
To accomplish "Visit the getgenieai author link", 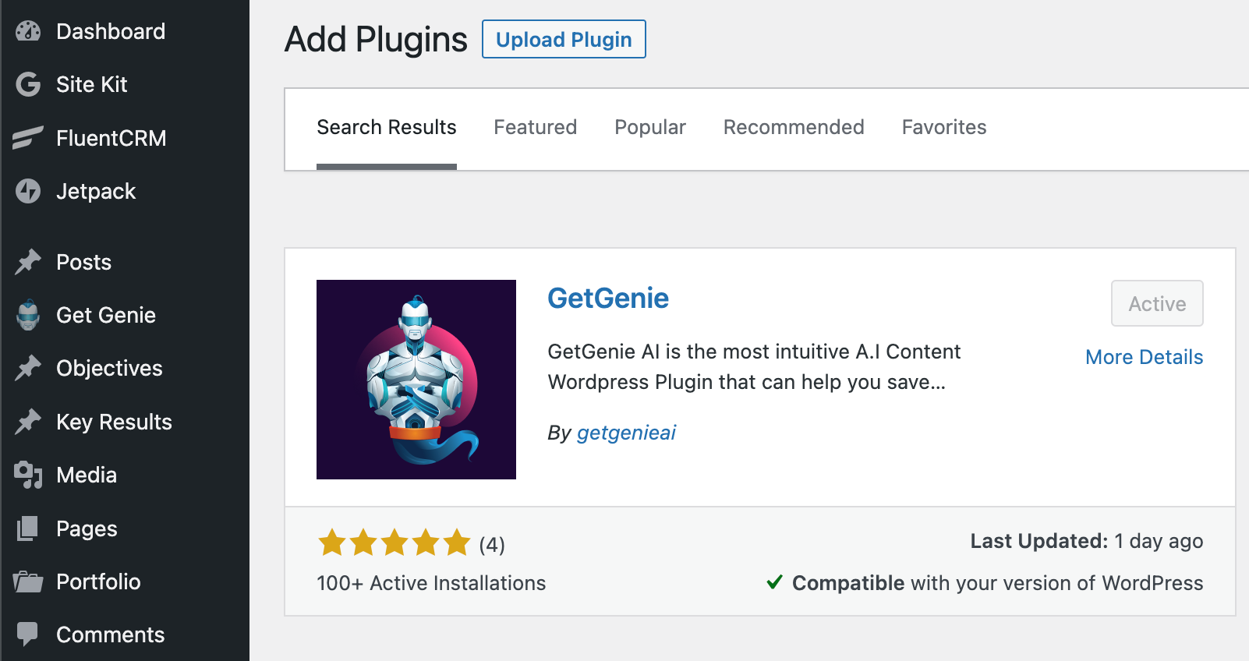I will click(x=625, y=433).
